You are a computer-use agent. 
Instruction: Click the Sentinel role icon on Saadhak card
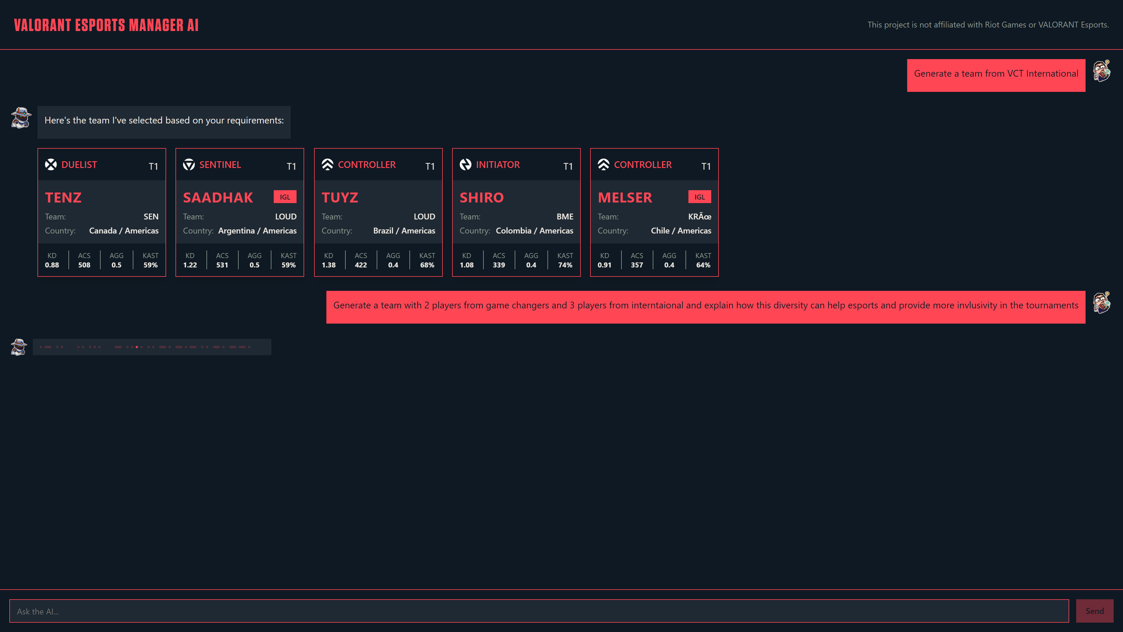(x=189, y=164)
